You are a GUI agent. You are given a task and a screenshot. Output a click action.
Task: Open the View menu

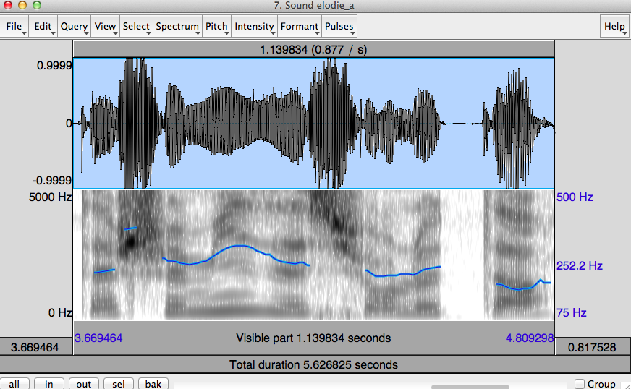click(105, 27)
